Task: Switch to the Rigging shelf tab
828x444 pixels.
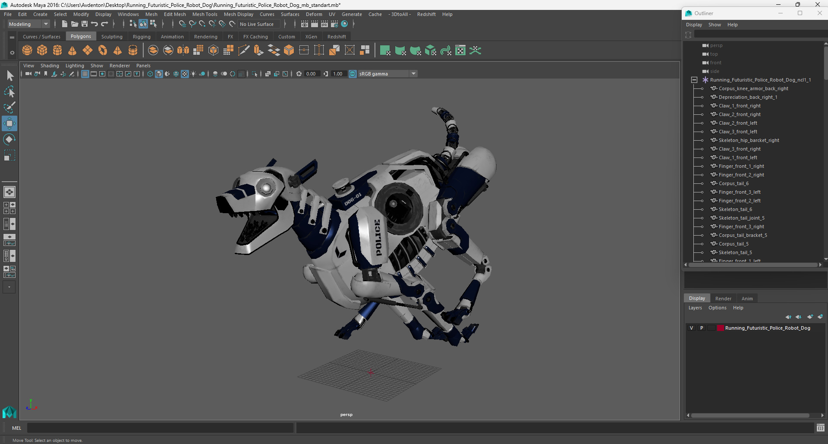Action: [142, 37]
